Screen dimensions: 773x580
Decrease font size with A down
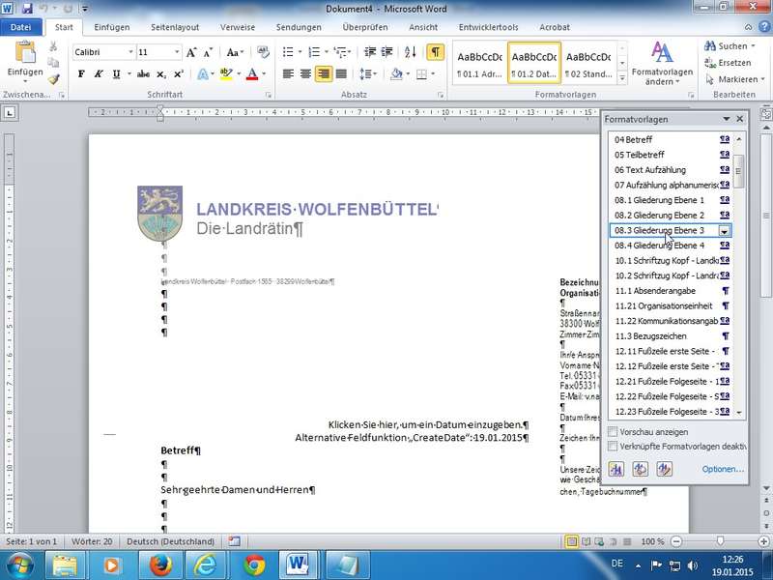tap(208, 52)
